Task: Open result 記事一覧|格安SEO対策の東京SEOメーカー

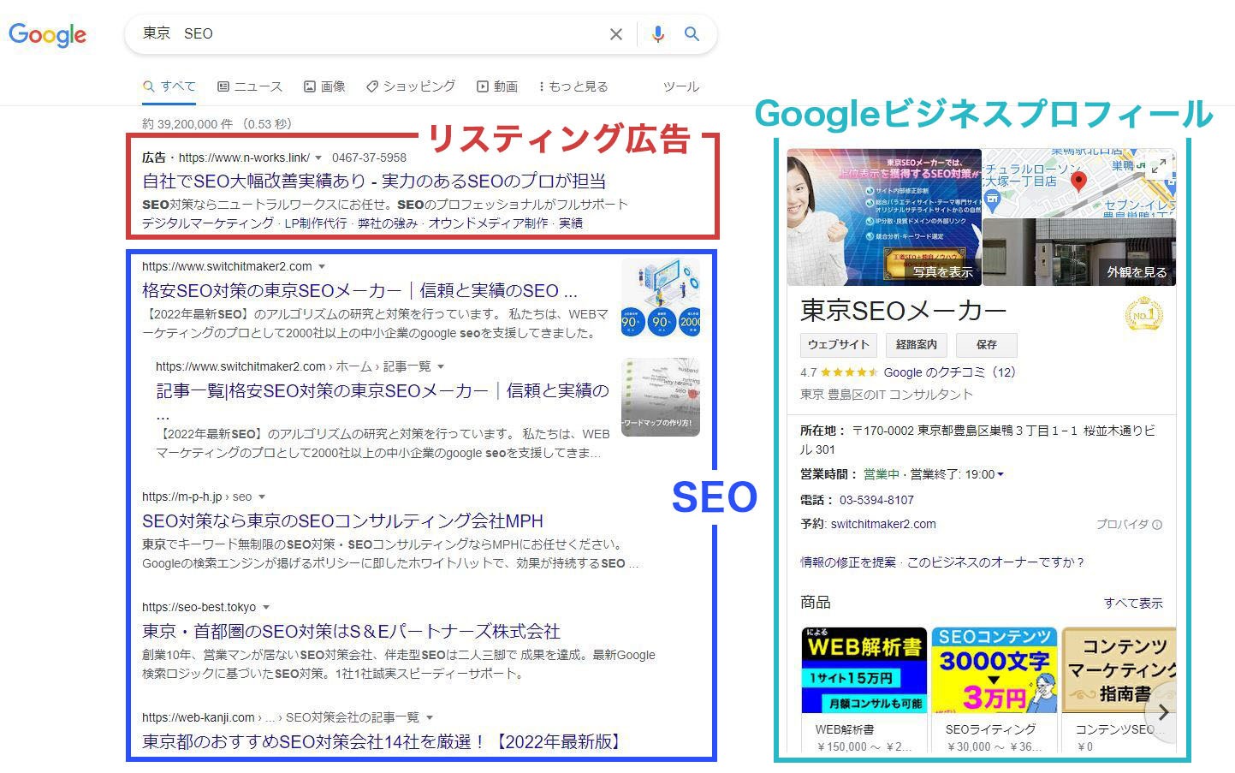Action: point(383,391)
